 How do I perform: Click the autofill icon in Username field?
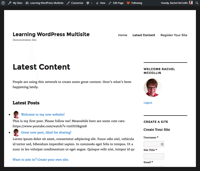tap(162, 144)
